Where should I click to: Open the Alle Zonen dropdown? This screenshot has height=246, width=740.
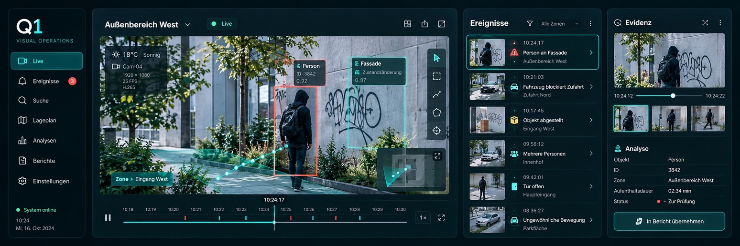pos(560,23)
